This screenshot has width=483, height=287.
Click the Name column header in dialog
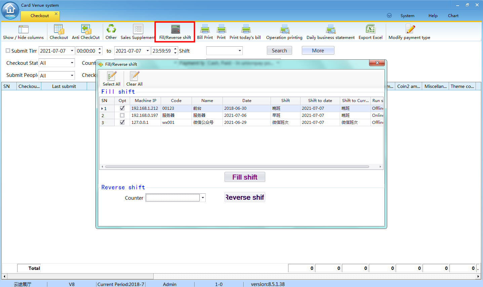[207, 100]
